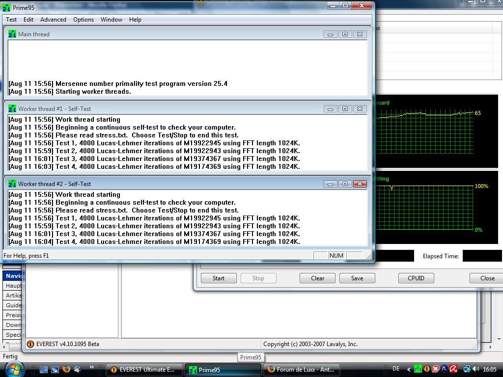This screenshot has width=503, height=377.
Task: Click the 100% label on the throttling graph
Action: click(x=481, y=186)
